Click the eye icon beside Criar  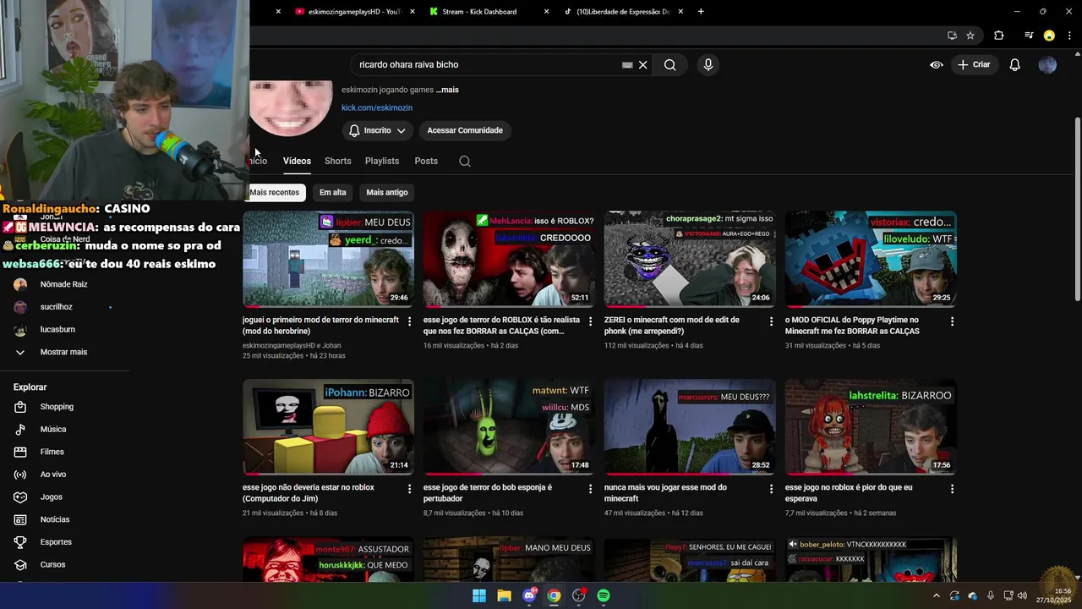[x=937, y=65]
